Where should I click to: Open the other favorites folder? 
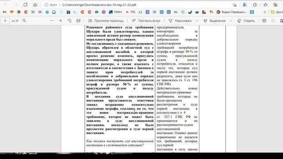(277, 12)
